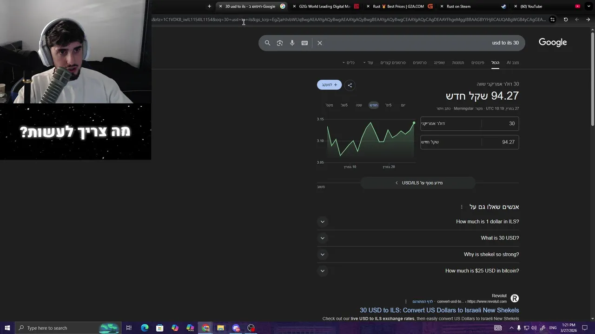The image size is (595, 334).
Task: Open Windows Start menu
Action: click(x=7, y=328)
